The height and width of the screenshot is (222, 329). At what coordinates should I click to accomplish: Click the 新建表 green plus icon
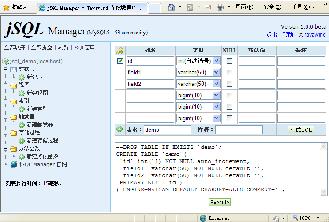point(22,78)
